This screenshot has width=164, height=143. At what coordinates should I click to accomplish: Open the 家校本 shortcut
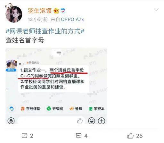click(97, 109)
